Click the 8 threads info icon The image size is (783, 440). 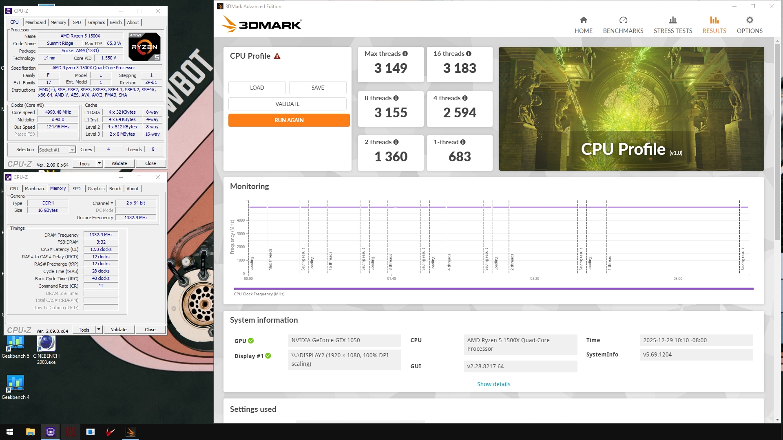tap(396, 98)
